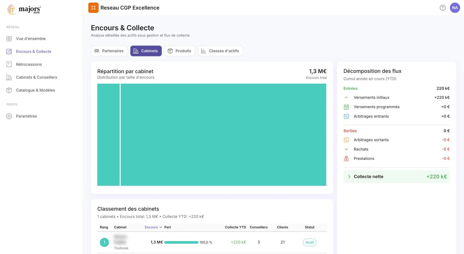Open the NA user avatar
Image resolution: width=464 pixels, height=254 pixels.
pyautogui.click(x=455, y=8)
